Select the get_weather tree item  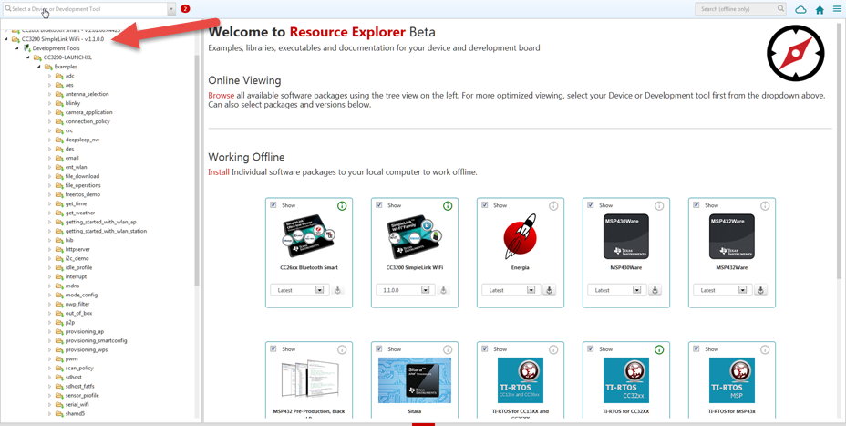[80, 213]
